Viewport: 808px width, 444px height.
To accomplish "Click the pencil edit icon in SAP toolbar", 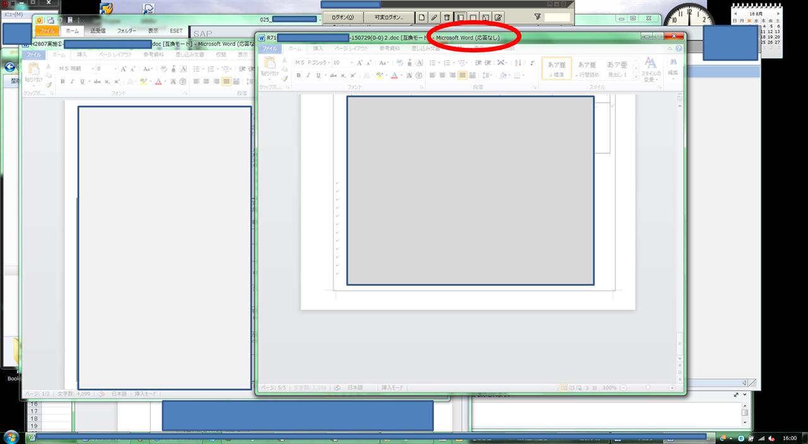I will (434, 17).
